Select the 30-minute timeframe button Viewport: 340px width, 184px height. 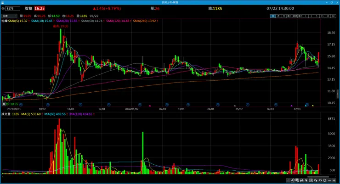pyautogui.click(x=328, y=16)
